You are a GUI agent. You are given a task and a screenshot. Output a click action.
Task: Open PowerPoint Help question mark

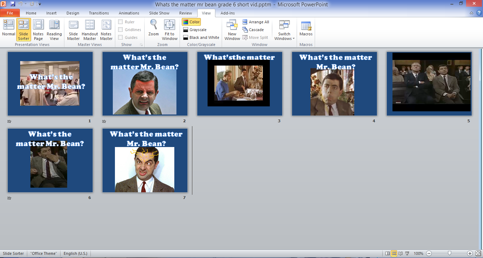(478, 13)
